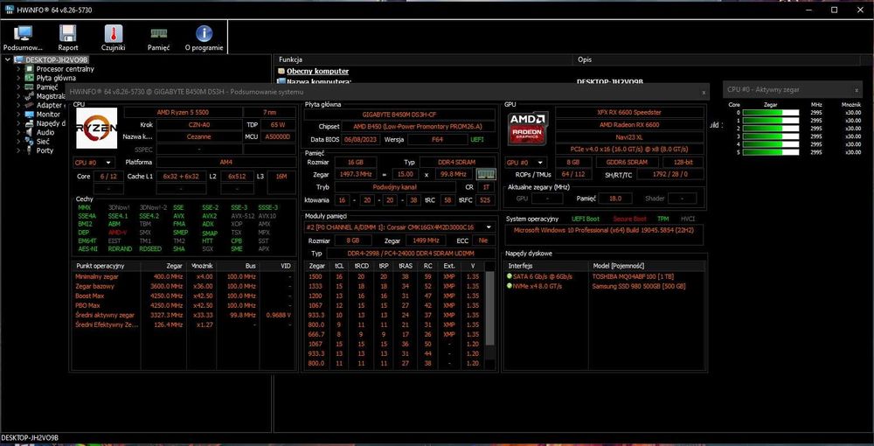
Task: Open the O programie info icon
Action: (204, 34)
